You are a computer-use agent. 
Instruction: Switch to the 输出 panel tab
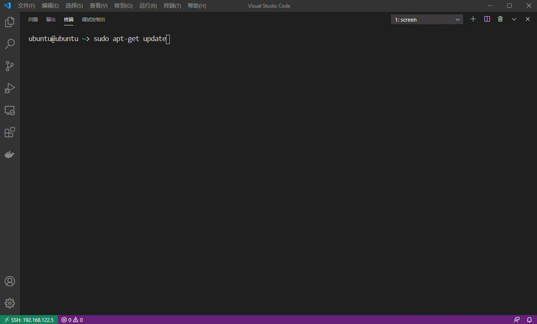51,19
